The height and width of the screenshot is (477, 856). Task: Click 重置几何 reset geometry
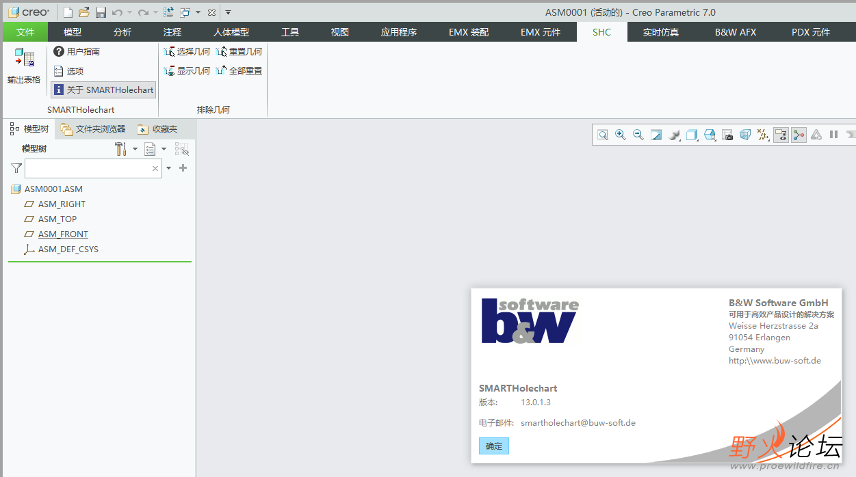point(239,51)
